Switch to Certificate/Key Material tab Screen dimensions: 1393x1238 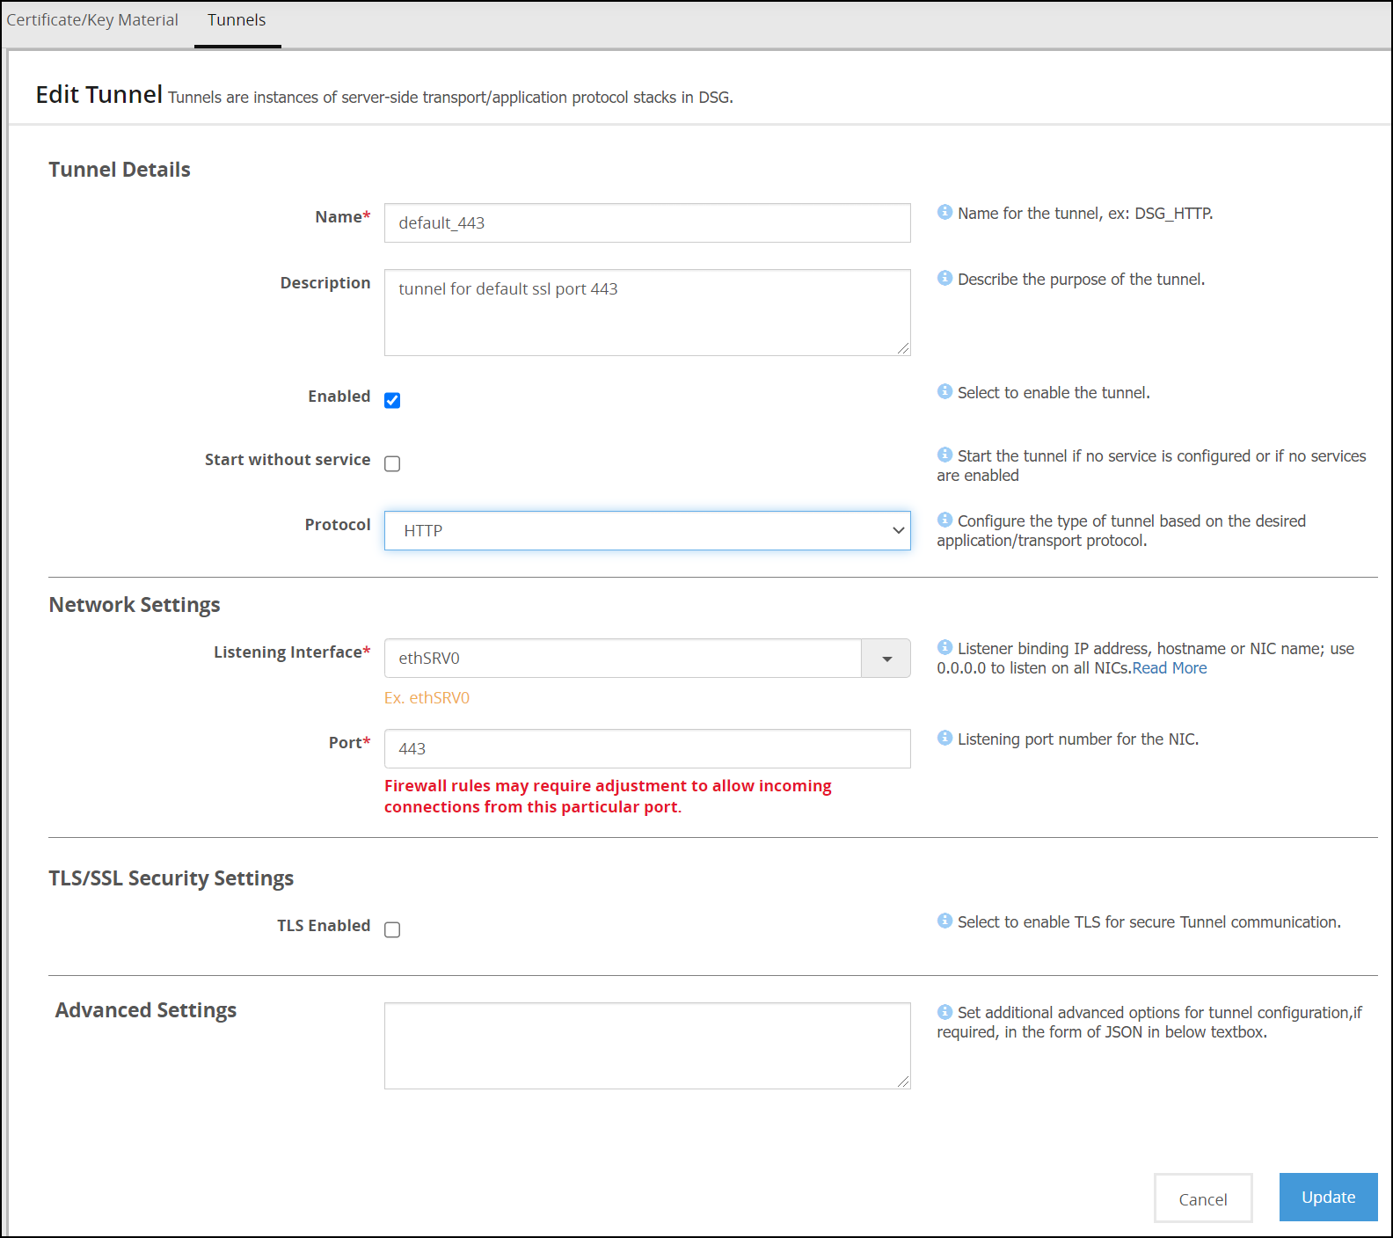point(92,20)
